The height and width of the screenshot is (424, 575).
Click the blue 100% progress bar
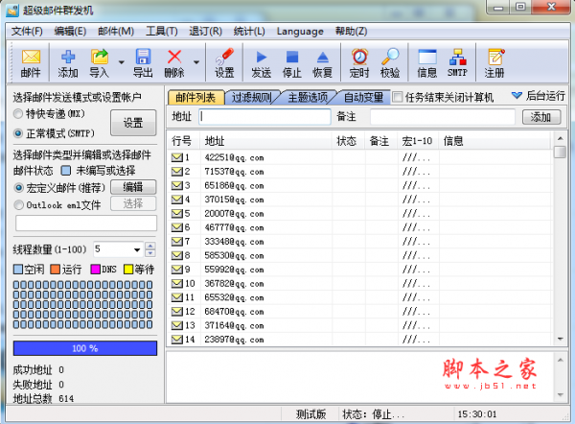85,347
